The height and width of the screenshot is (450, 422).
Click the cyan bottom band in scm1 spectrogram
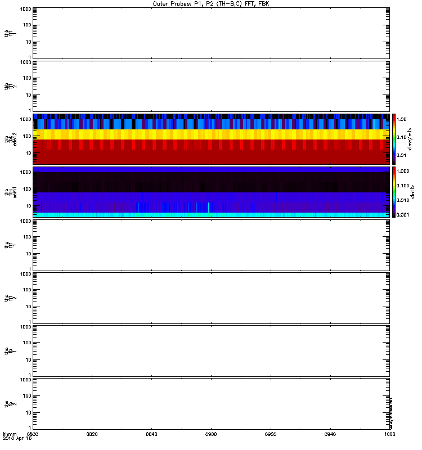[x=212, y=215]
